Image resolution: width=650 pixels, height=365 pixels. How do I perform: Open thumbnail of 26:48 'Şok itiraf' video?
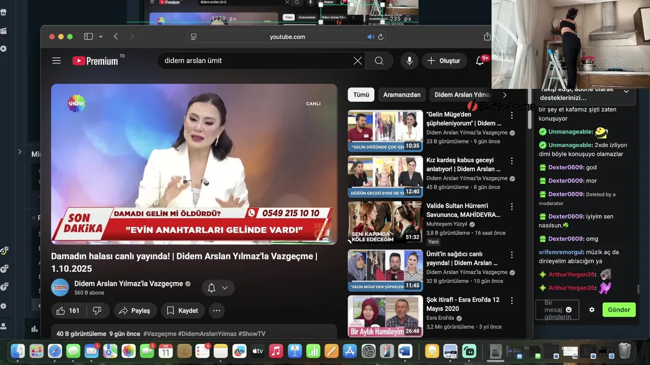(x=385, y=316)
